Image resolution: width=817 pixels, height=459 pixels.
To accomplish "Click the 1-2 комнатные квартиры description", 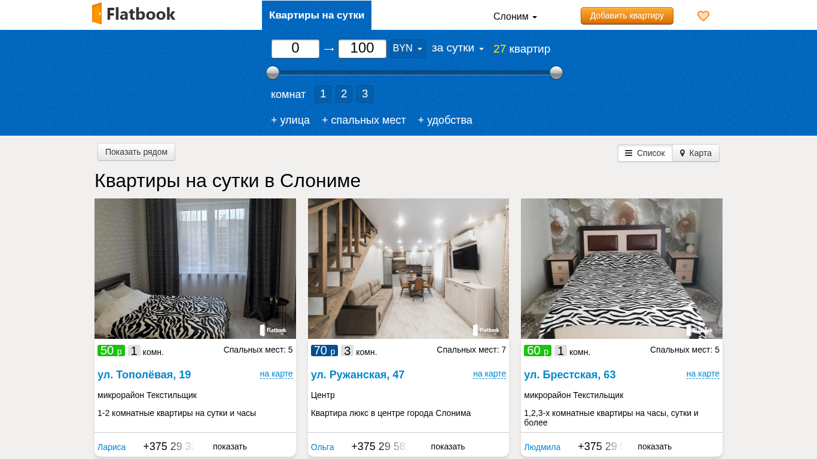I will [x=176, y=413].
